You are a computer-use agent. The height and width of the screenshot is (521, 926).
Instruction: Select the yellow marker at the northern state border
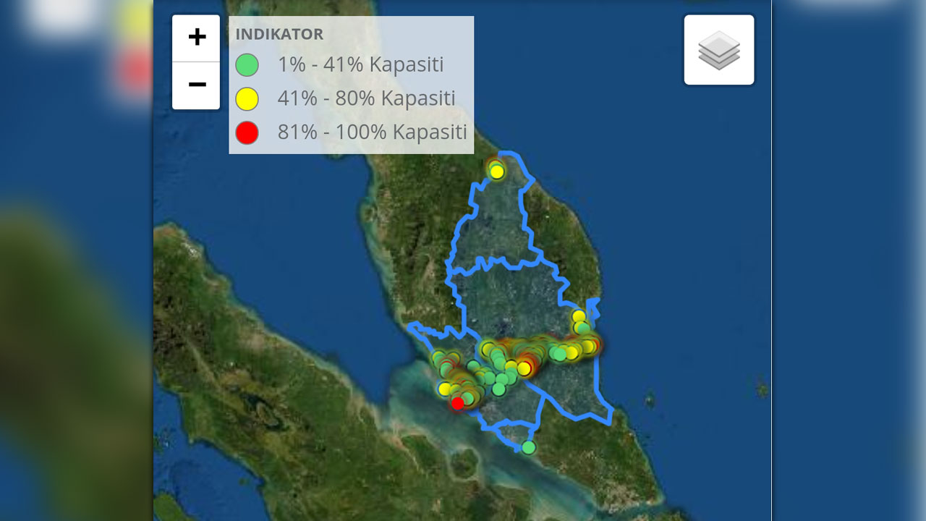coord(497,171)
